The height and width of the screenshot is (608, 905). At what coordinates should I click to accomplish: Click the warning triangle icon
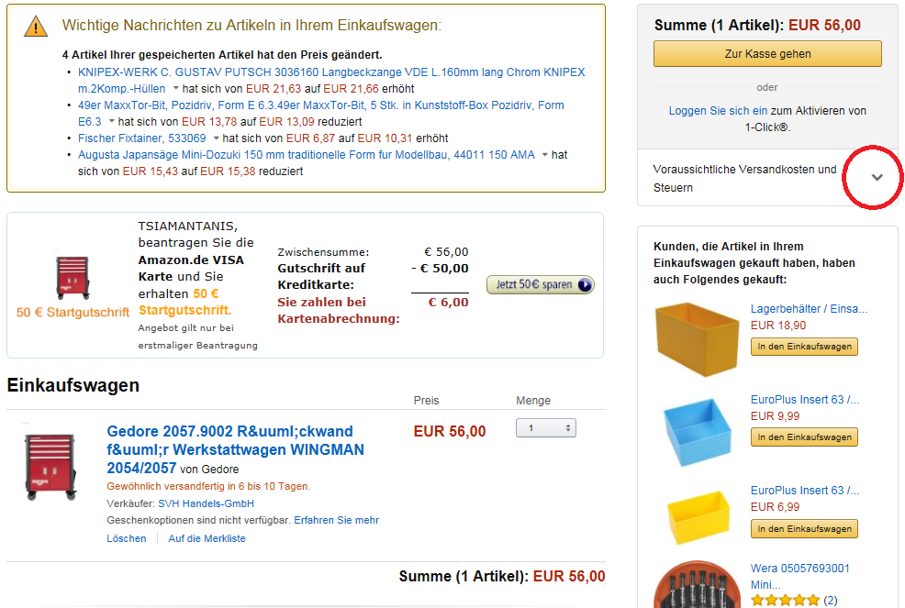pos(35,27)
